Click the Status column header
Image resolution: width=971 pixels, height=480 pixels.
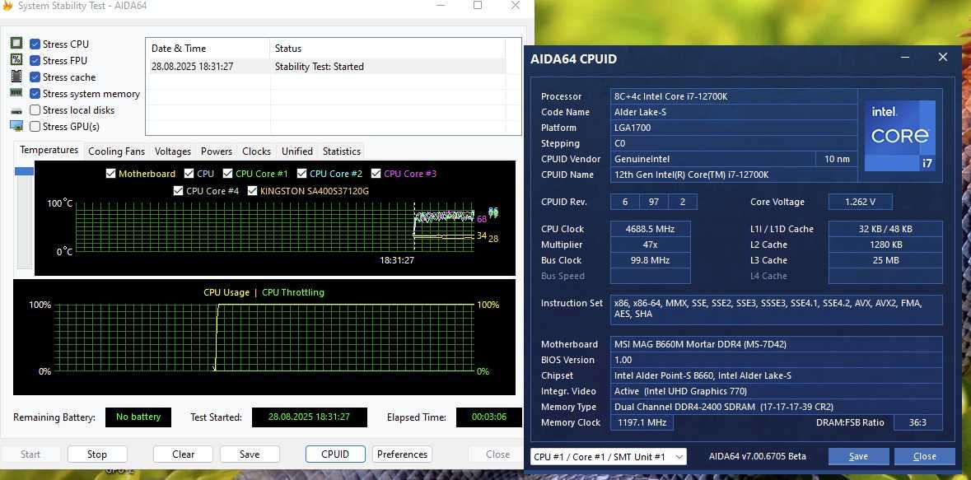[388, 49]
